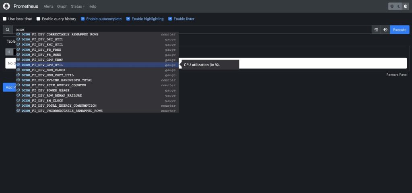Open the Status dropdown menu
This screenshot has height=193, width=412.
(x=78, y=6)
